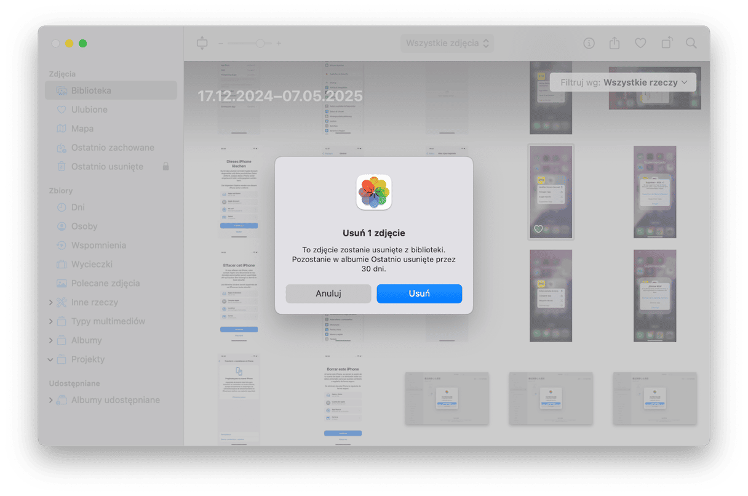Select the Albumy udostępniane sidebar label
Screen dimensions: 748x496
[x=116, y=400]
